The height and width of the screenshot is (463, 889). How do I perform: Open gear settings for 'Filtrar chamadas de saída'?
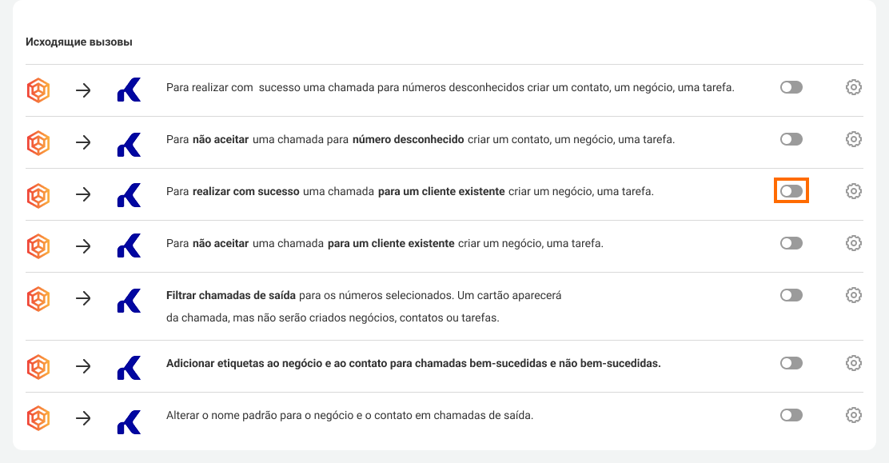coord(853,295)
